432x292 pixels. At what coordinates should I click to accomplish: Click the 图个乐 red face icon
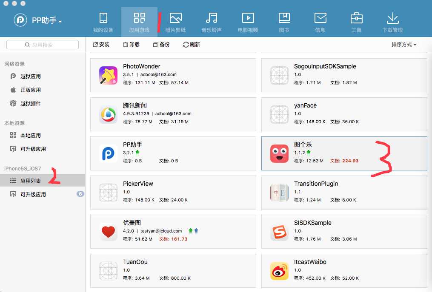pos(279,153)
